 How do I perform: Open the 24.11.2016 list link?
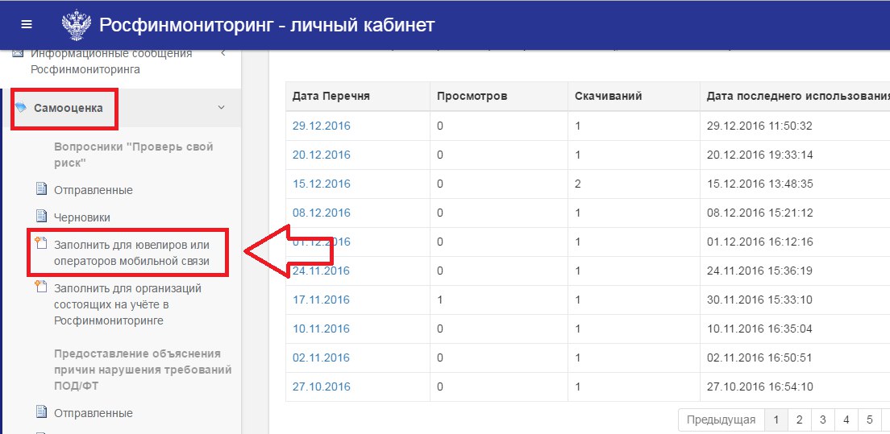[322, 271]
